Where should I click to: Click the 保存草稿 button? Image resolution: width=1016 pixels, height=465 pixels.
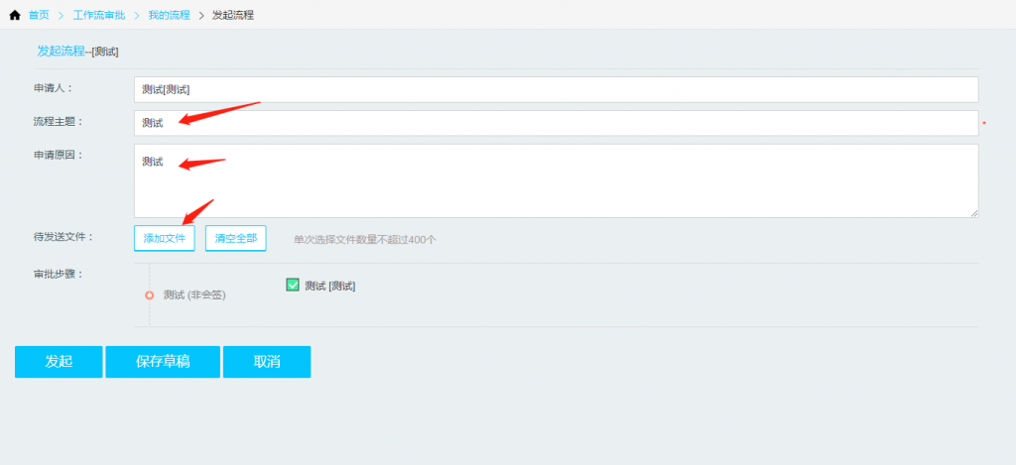[x=163, y=361]
